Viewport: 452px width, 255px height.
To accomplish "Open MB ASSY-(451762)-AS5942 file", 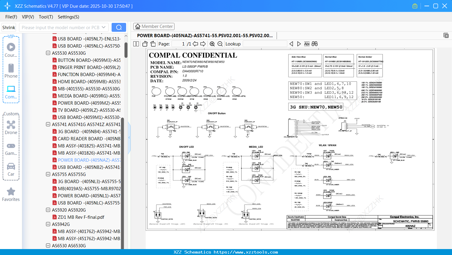I will pos(89,238).
